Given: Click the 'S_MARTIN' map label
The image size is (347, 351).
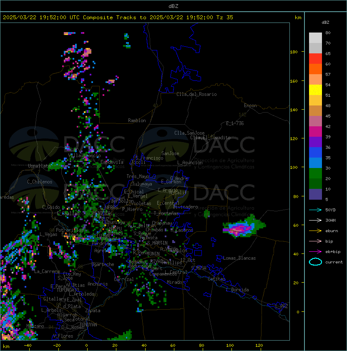Looking at the screenshot, I should [x=157, y=243].
